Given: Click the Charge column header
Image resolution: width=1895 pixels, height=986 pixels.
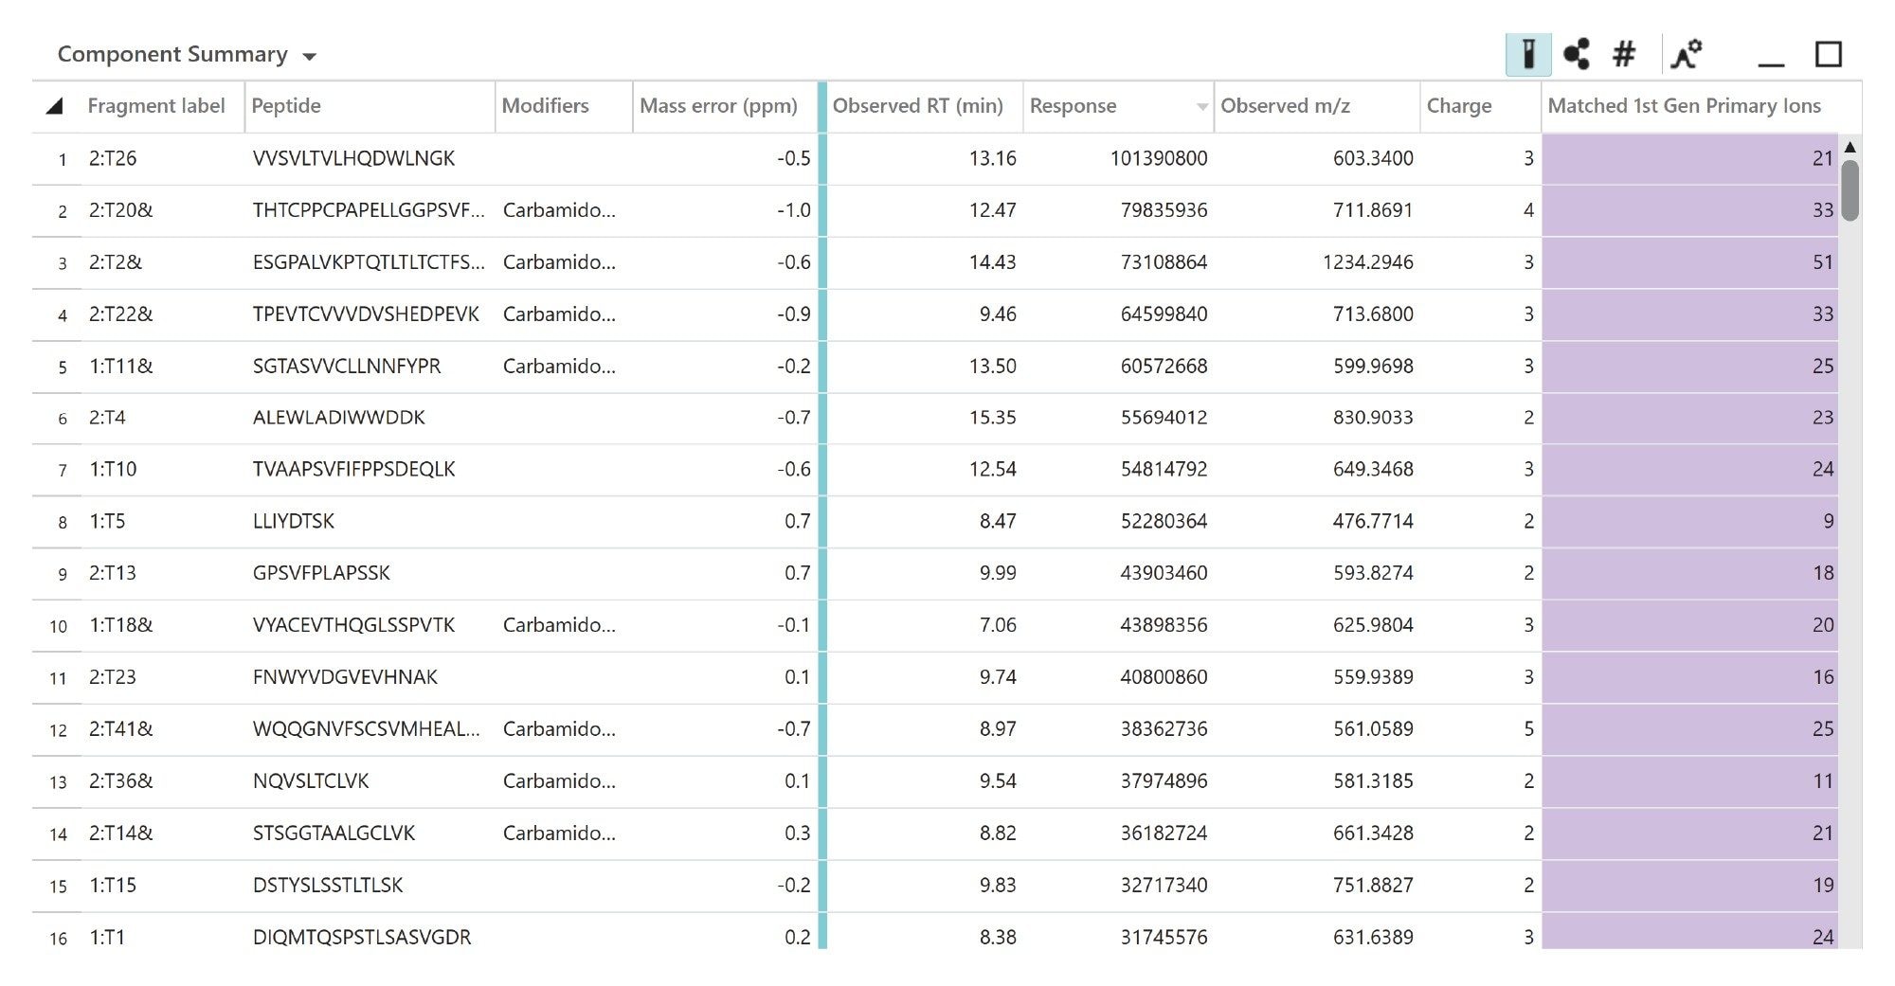Looking at the screenshot, I should [x=1458, y=106].
